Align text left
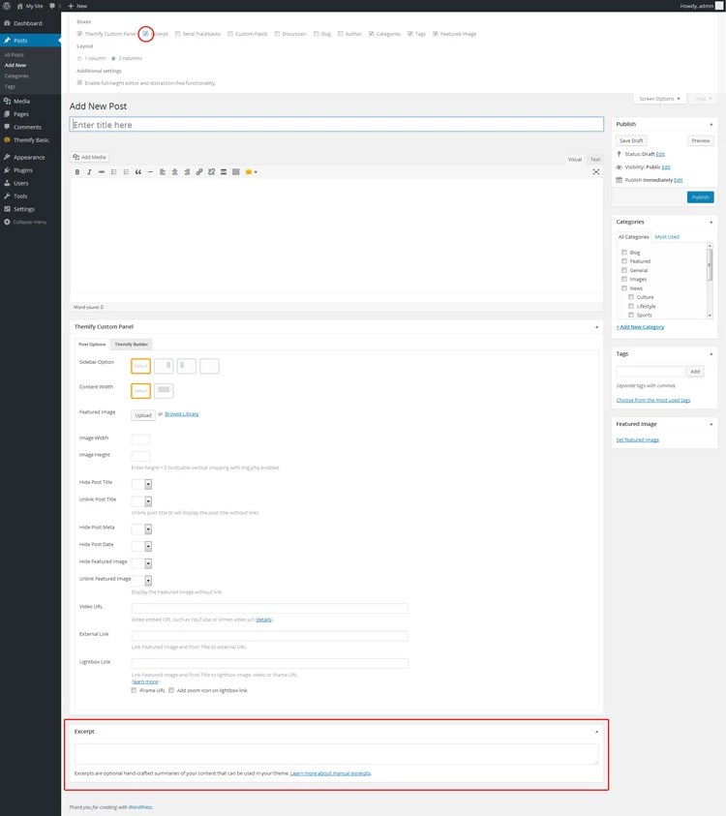 coord(163,171)
